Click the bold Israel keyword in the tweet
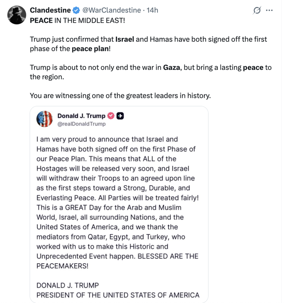The image size is (284, 303). click(124, 39)
